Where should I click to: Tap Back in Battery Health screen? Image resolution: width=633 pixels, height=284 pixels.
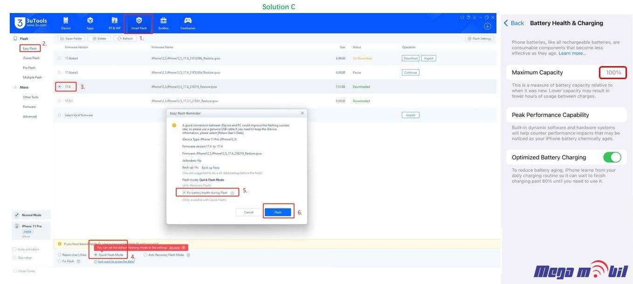(x=514, y=23)
